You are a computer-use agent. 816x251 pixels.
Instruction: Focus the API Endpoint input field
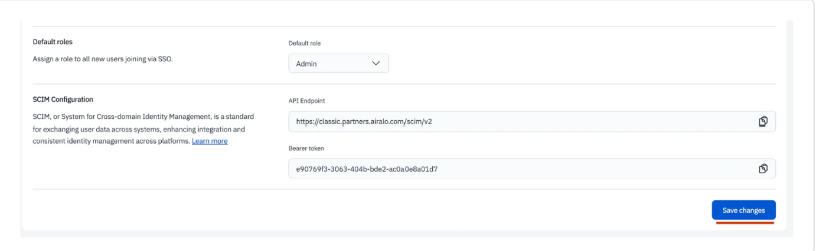pos(531,121)
